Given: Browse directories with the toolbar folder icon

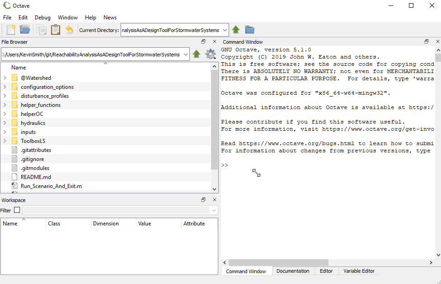Looking at the screenshot, I should coord(249,29).
